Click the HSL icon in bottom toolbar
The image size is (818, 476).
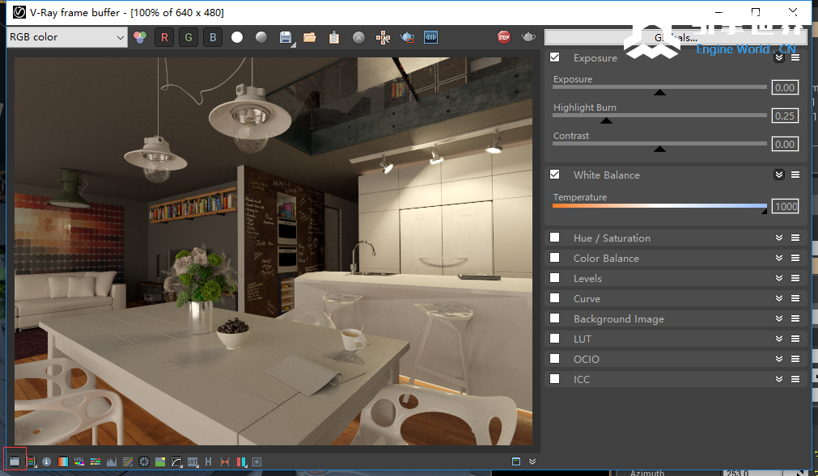click(79, 461)
